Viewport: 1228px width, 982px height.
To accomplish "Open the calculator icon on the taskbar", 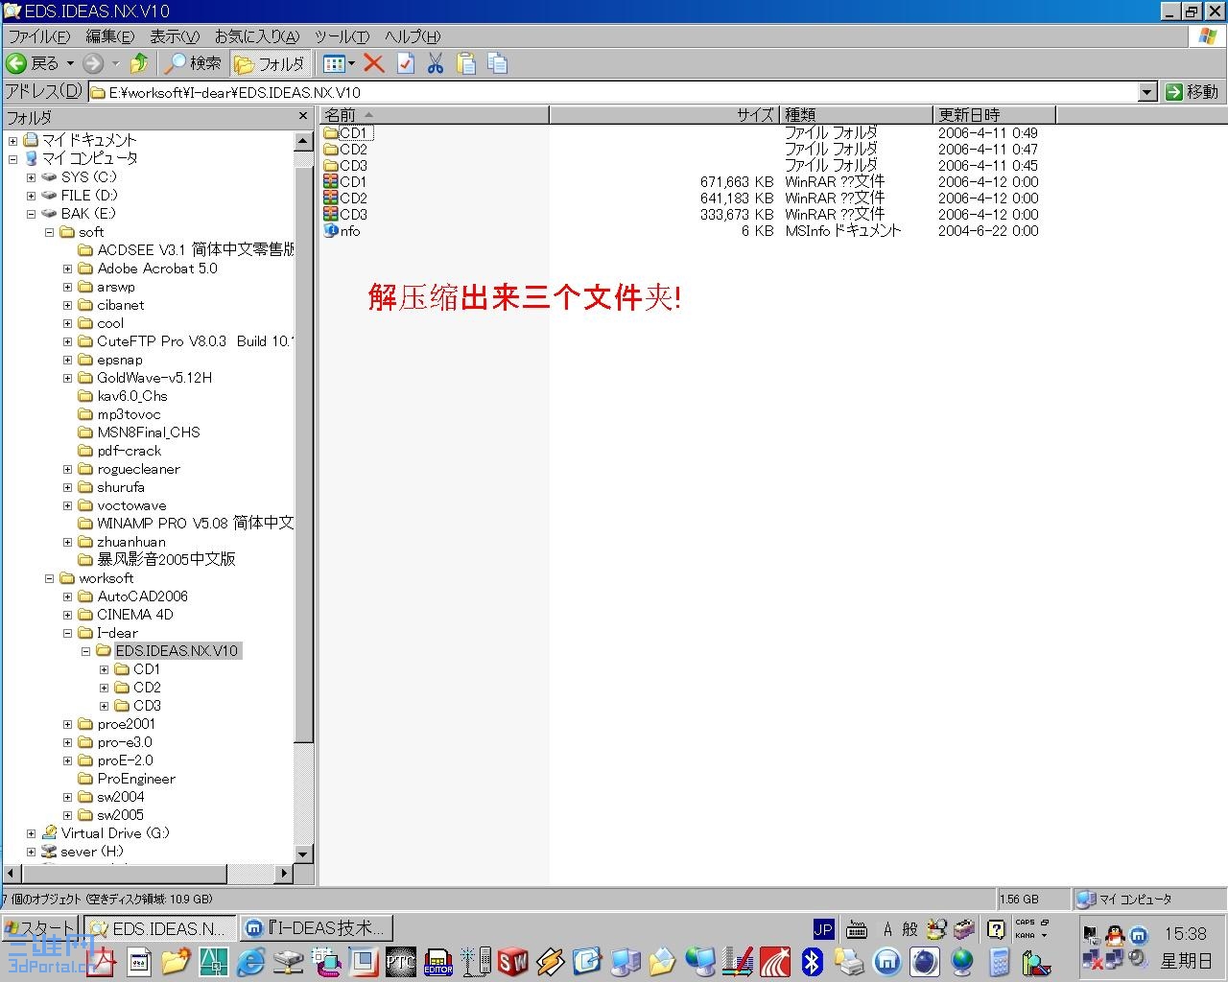I will (999, 961).
